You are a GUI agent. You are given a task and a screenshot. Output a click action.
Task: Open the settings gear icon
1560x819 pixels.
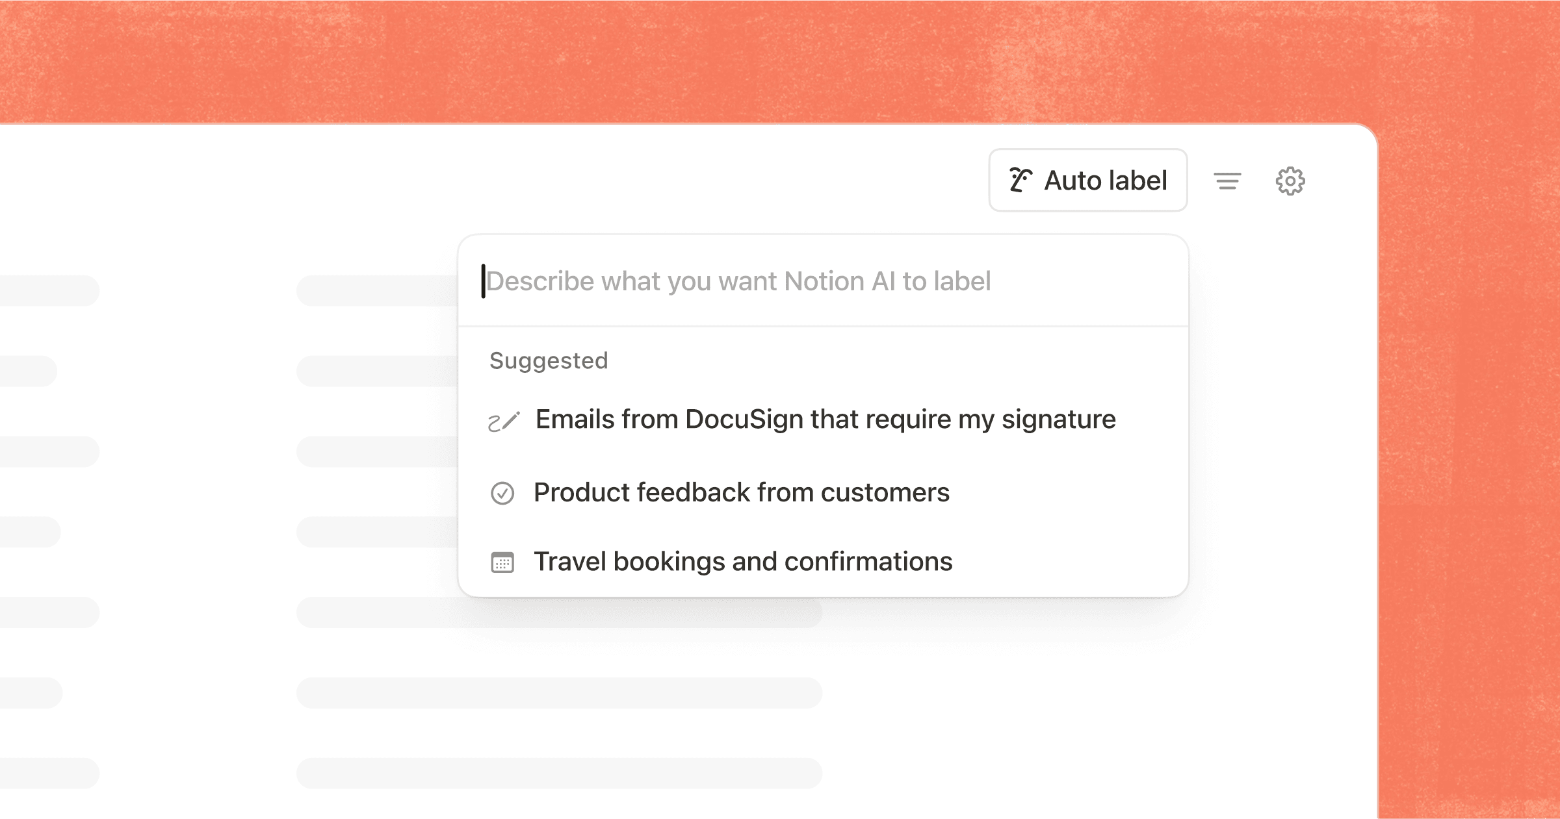pyautogui.click(x=1290, y=181)
